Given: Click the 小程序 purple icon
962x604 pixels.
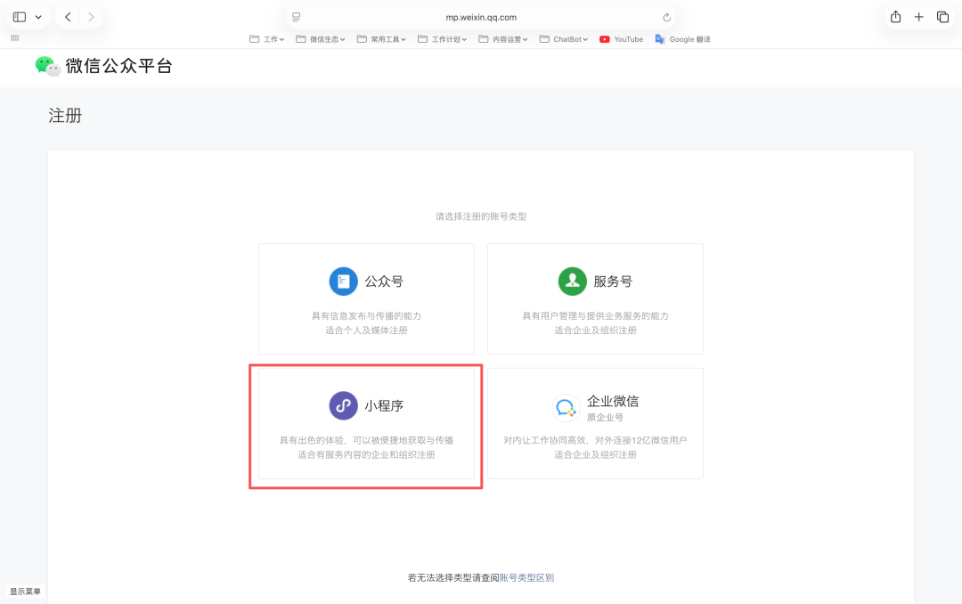Looking at the screenshot, I should 344,405.
